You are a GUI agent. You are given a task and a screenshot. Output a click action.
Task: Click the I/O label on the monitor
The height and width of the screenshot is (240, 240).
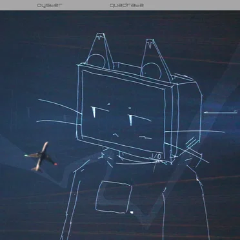(x=156, y=156)
